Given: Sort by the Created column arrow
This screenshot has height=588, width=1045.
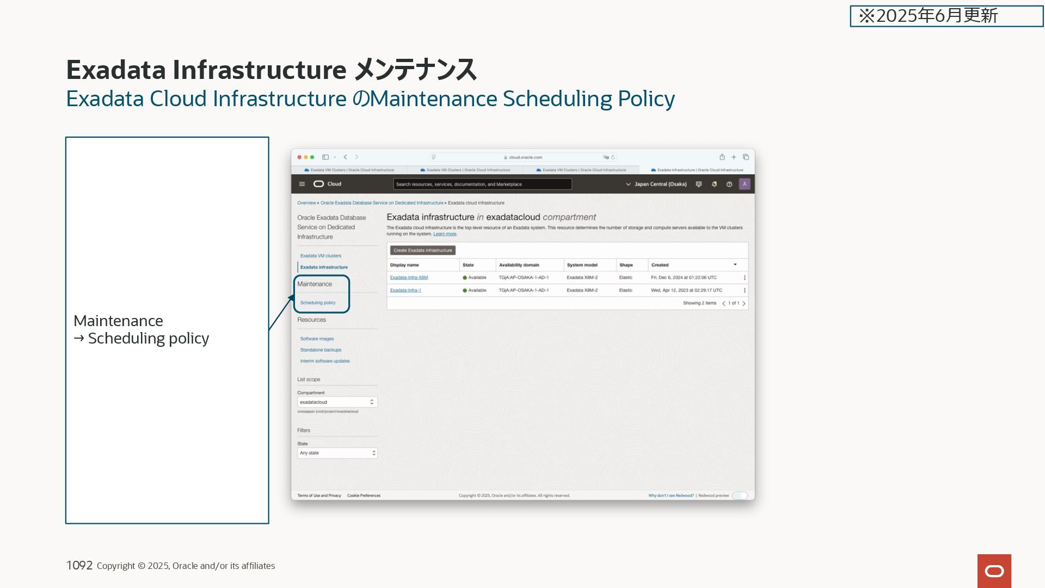Looking at the screenshot, I should [735, 265].
